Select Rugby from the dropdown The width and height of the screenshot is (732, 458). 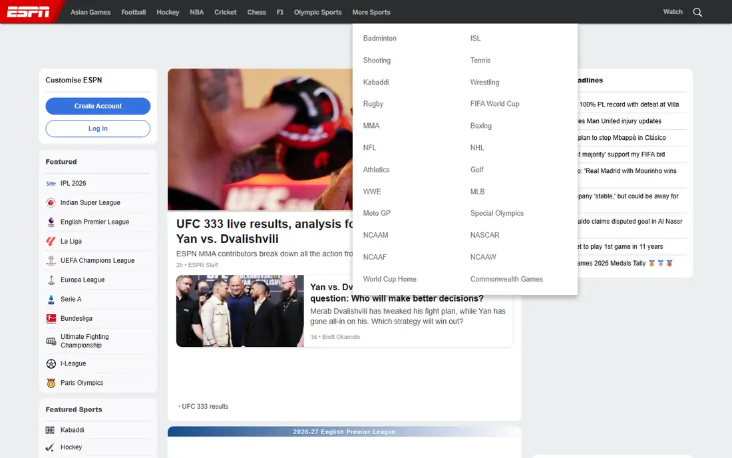[x=373, y=104]
